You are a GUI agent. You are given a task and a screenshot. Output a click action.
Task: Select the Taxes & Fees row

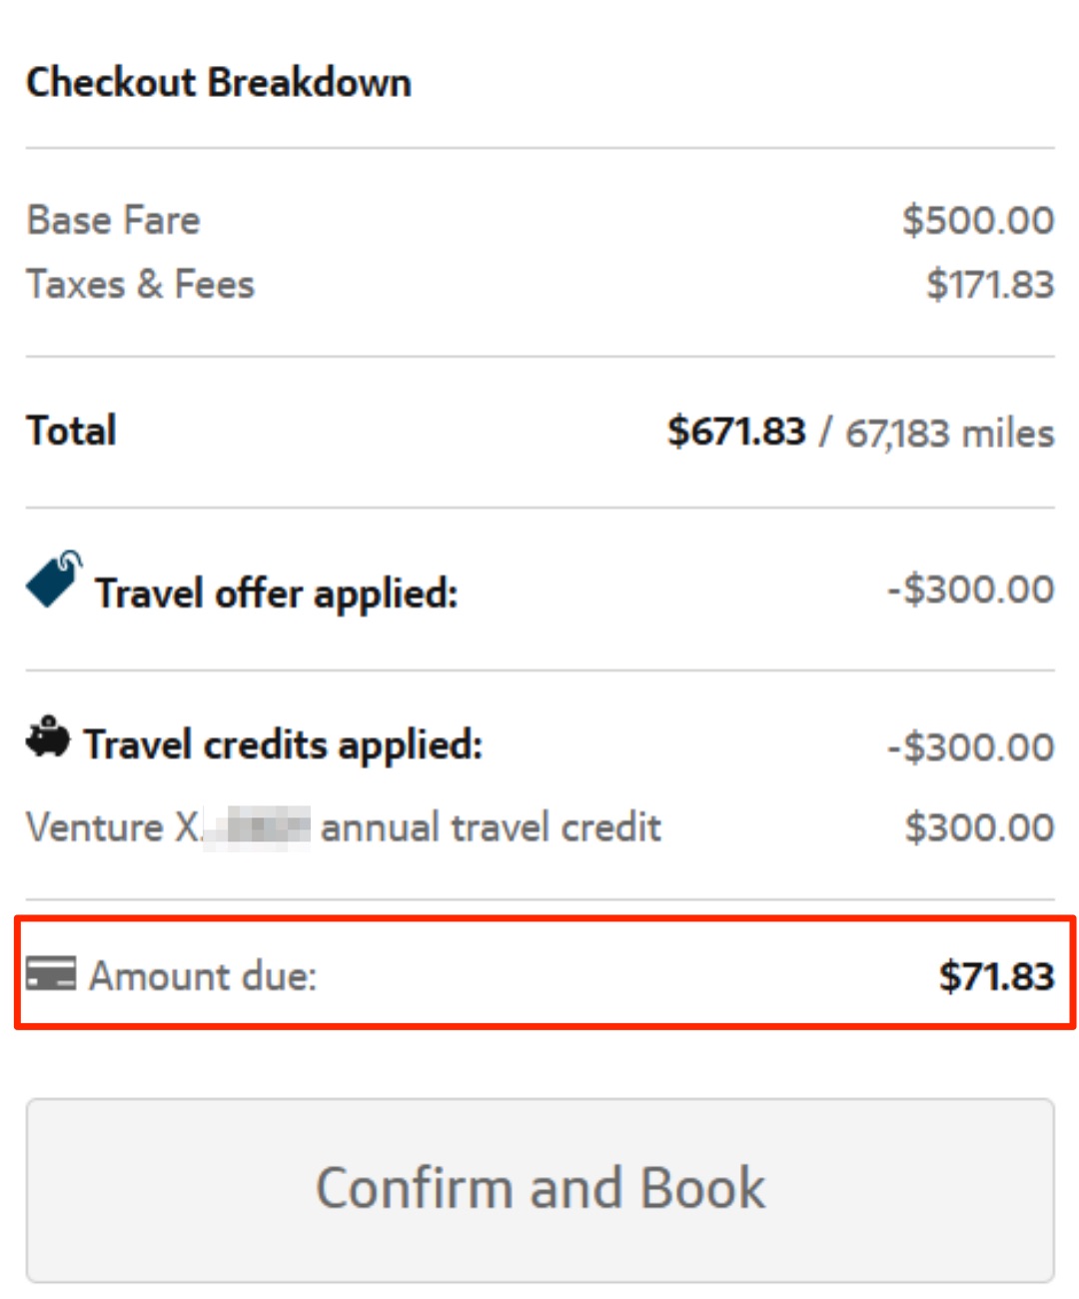[x=140, y=283]
